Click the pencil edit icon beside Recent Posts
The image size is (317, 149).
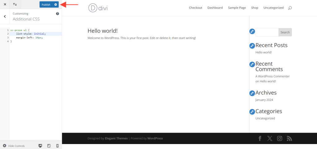pos(252,46)
